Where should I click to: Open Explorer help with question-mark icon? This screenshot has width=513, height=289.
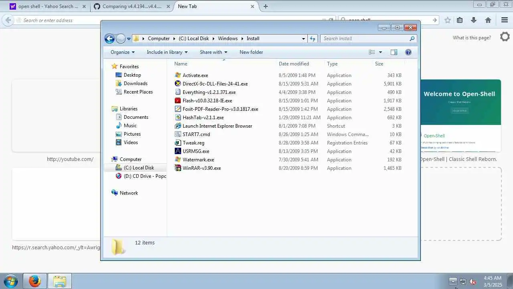(408, 52)
